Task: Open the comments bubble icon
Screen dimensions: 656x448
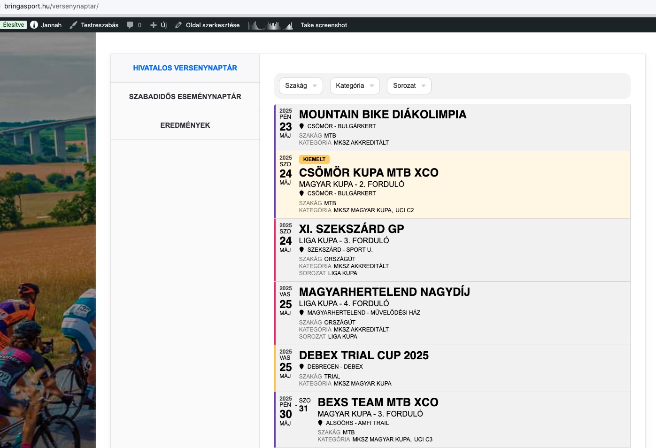Action: pos(130,25)
